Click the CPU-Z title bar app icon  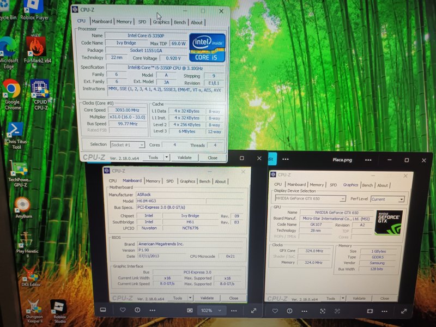coord(75,9)
